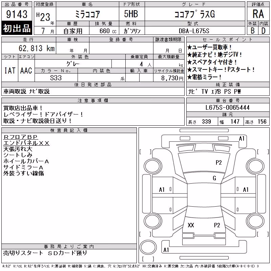Click the lot number 9143

pos(17,14)
